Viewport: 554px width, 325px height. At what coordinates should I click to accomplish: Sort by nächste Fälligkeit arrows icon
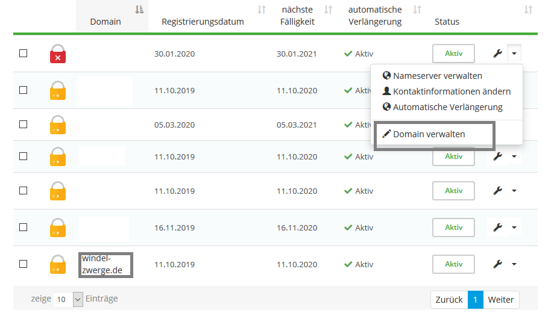click(x=328, y=10)
